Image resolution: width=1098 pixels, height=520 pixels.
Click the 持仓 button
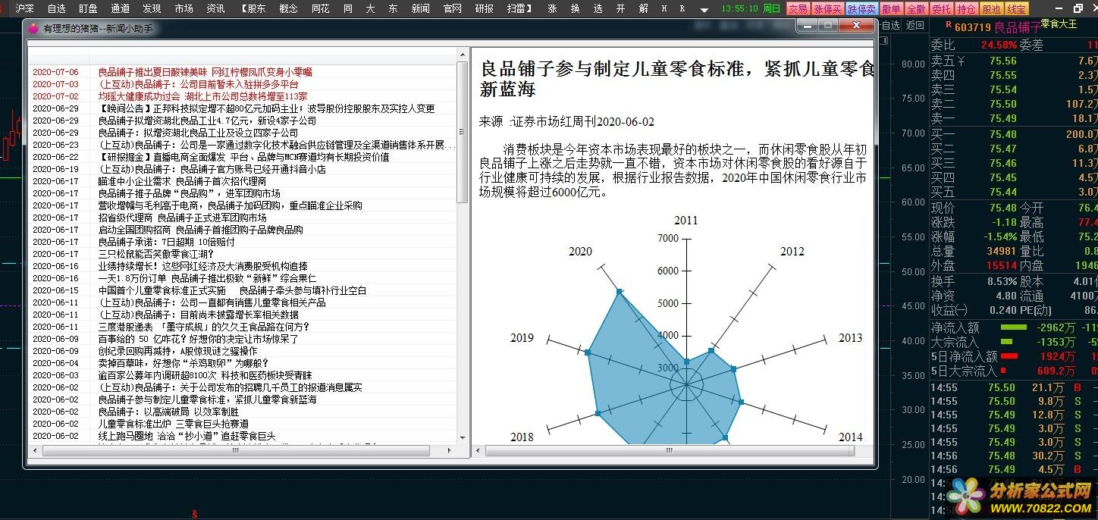point(965,9)
